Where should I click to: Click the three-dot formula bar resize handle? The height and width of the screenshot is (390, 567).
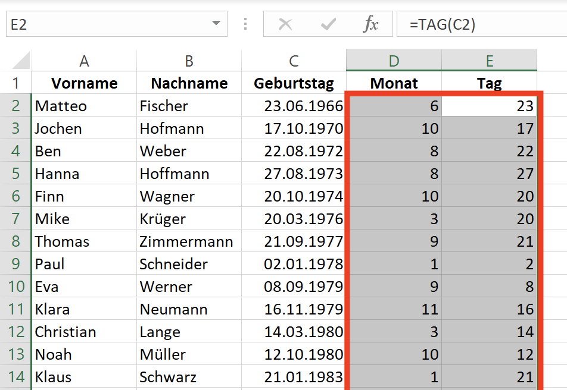tap(245, 24)
